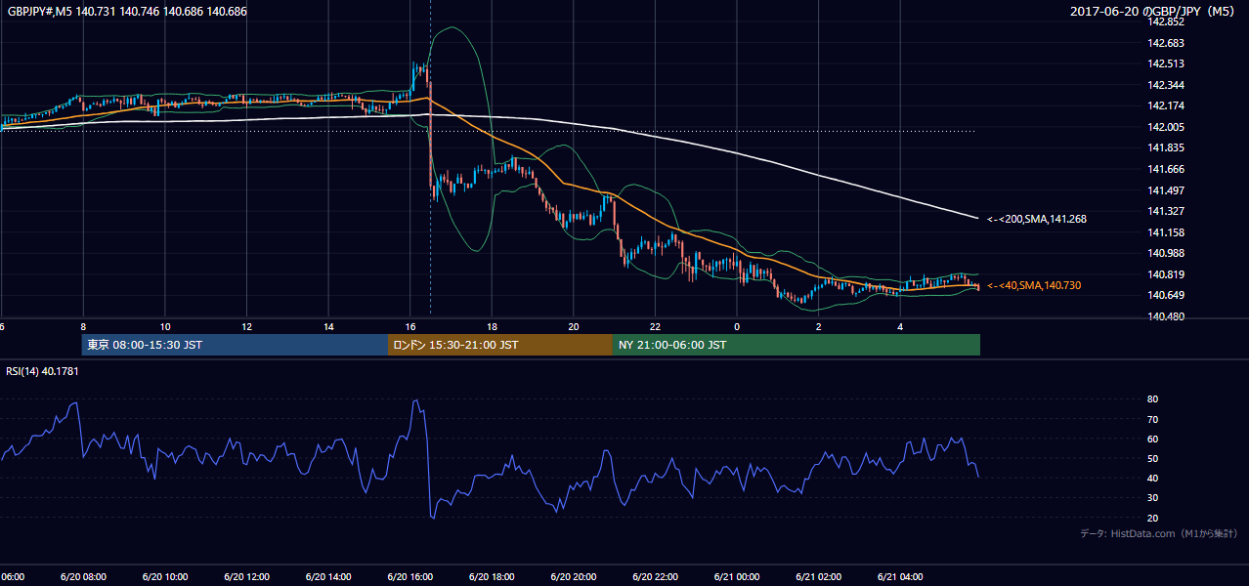The height and width of the screenshot is (586, 1249).
Task: Click the 6/21 04:00 time axis label
Action: (900, 577)
